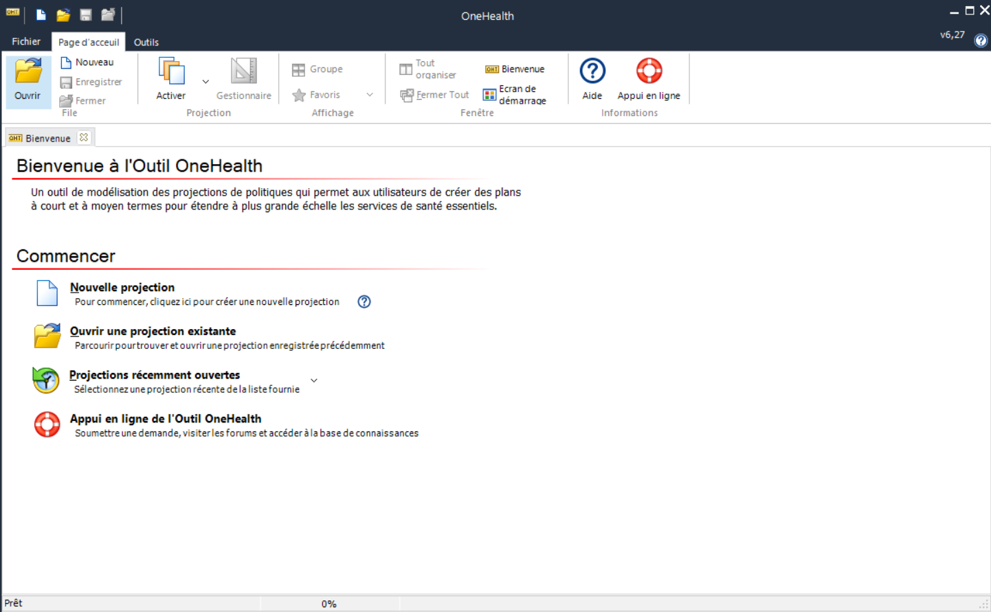Click Fermer Tout in Fenêtre group
991x612 pixels.
click(435, 95)
